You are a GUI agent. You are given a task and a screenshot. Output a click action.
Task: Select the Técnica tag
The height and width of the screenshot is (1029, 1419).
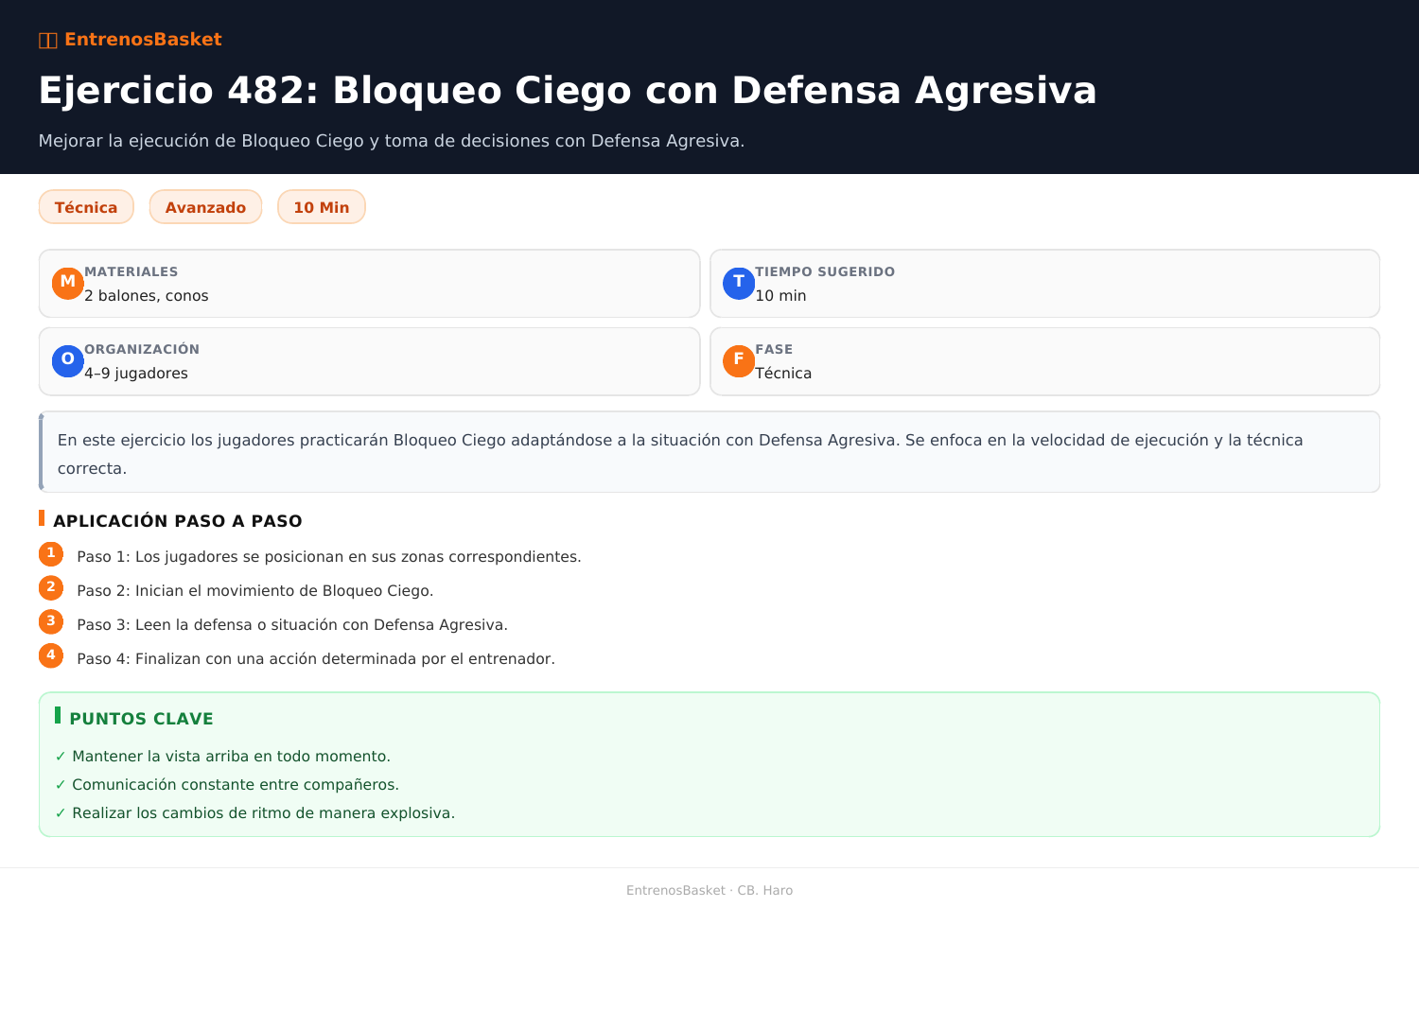click(x=86, y=207)
